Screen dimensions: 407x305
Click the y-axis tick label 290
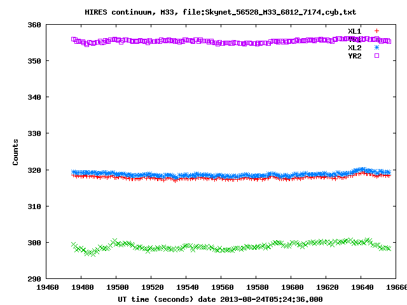click(x=34, y=279)
